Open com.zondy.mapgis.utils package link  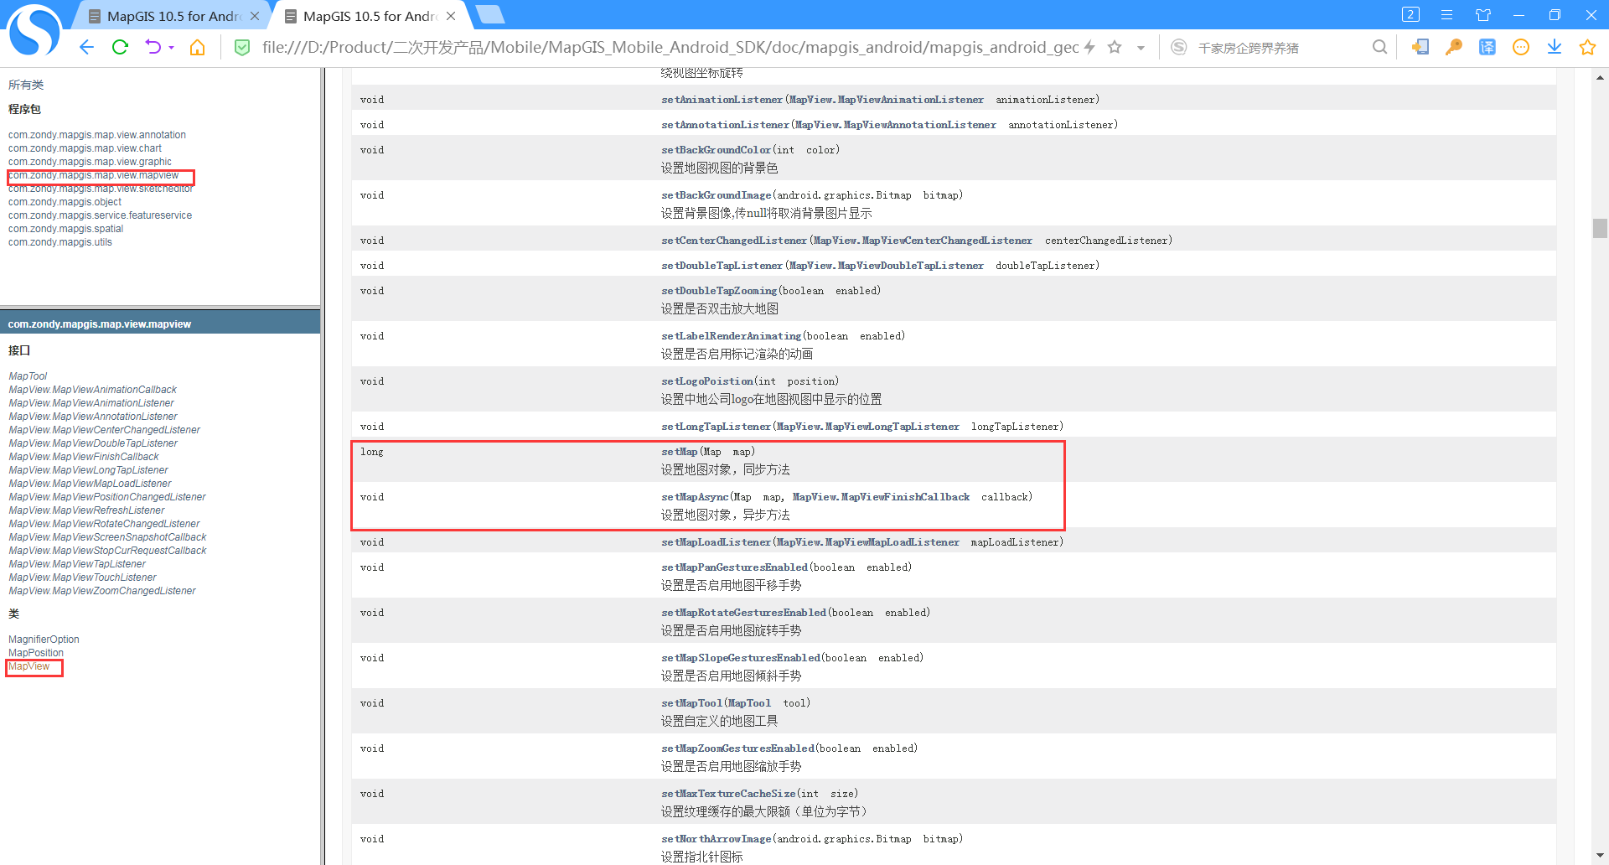pos(59,242)
